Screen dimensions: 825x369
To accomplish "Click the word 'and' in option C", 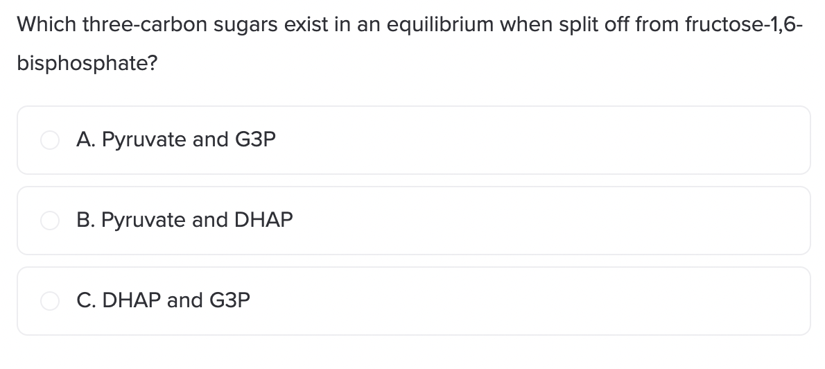I will coord(184,300).
